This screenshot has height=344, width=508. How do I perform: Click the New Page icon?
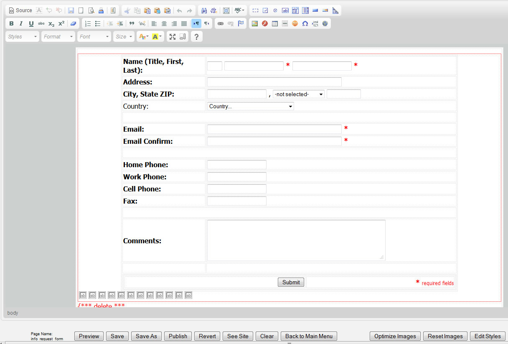(x=81, y=10)
